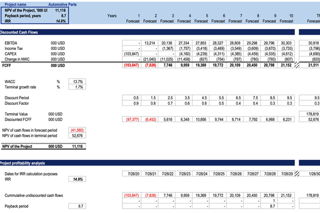The height and width of the screenshot is (213, 320).
Task: Select the 14.9% IRR value in the top summary box
Action: (61, 21)
